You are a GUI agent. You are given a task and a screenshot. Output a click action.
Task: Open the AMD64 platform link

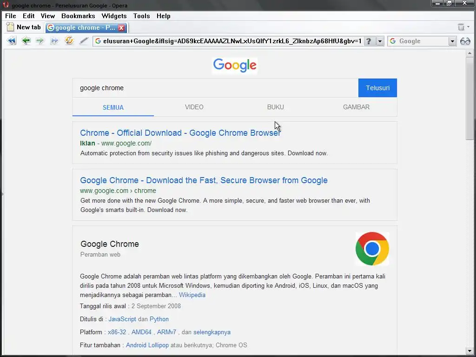pyautogui.click(x=141, y=332)
